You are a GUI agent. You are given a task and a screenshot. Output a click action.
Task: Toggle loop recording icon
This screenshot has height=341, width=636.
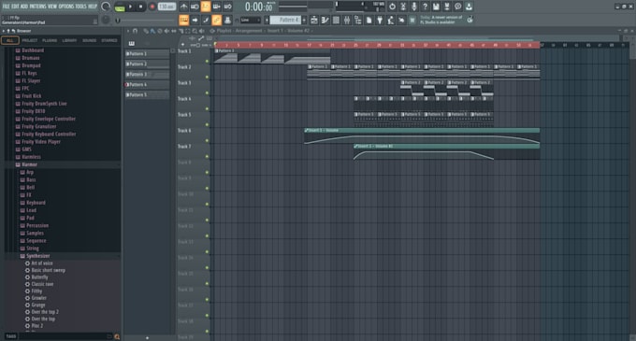click(x=227, y=7)
